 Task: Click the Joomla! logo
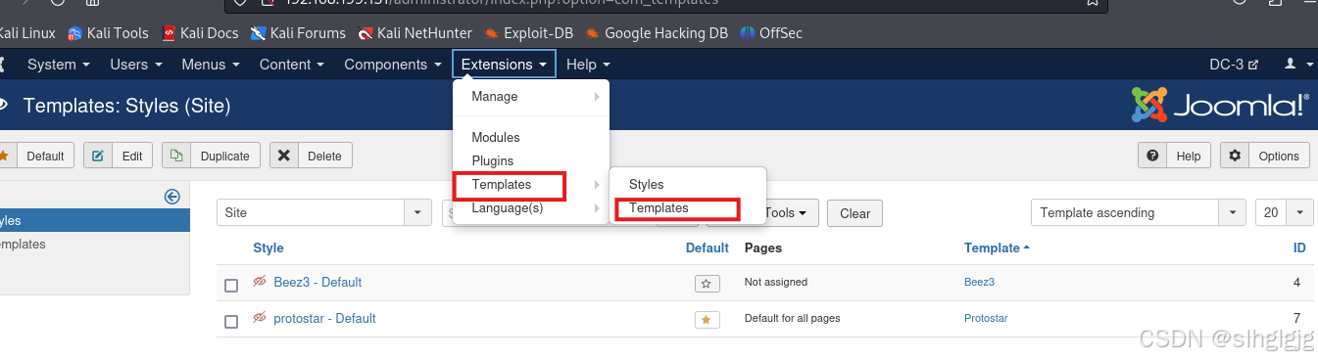(x=1220, y=105)
